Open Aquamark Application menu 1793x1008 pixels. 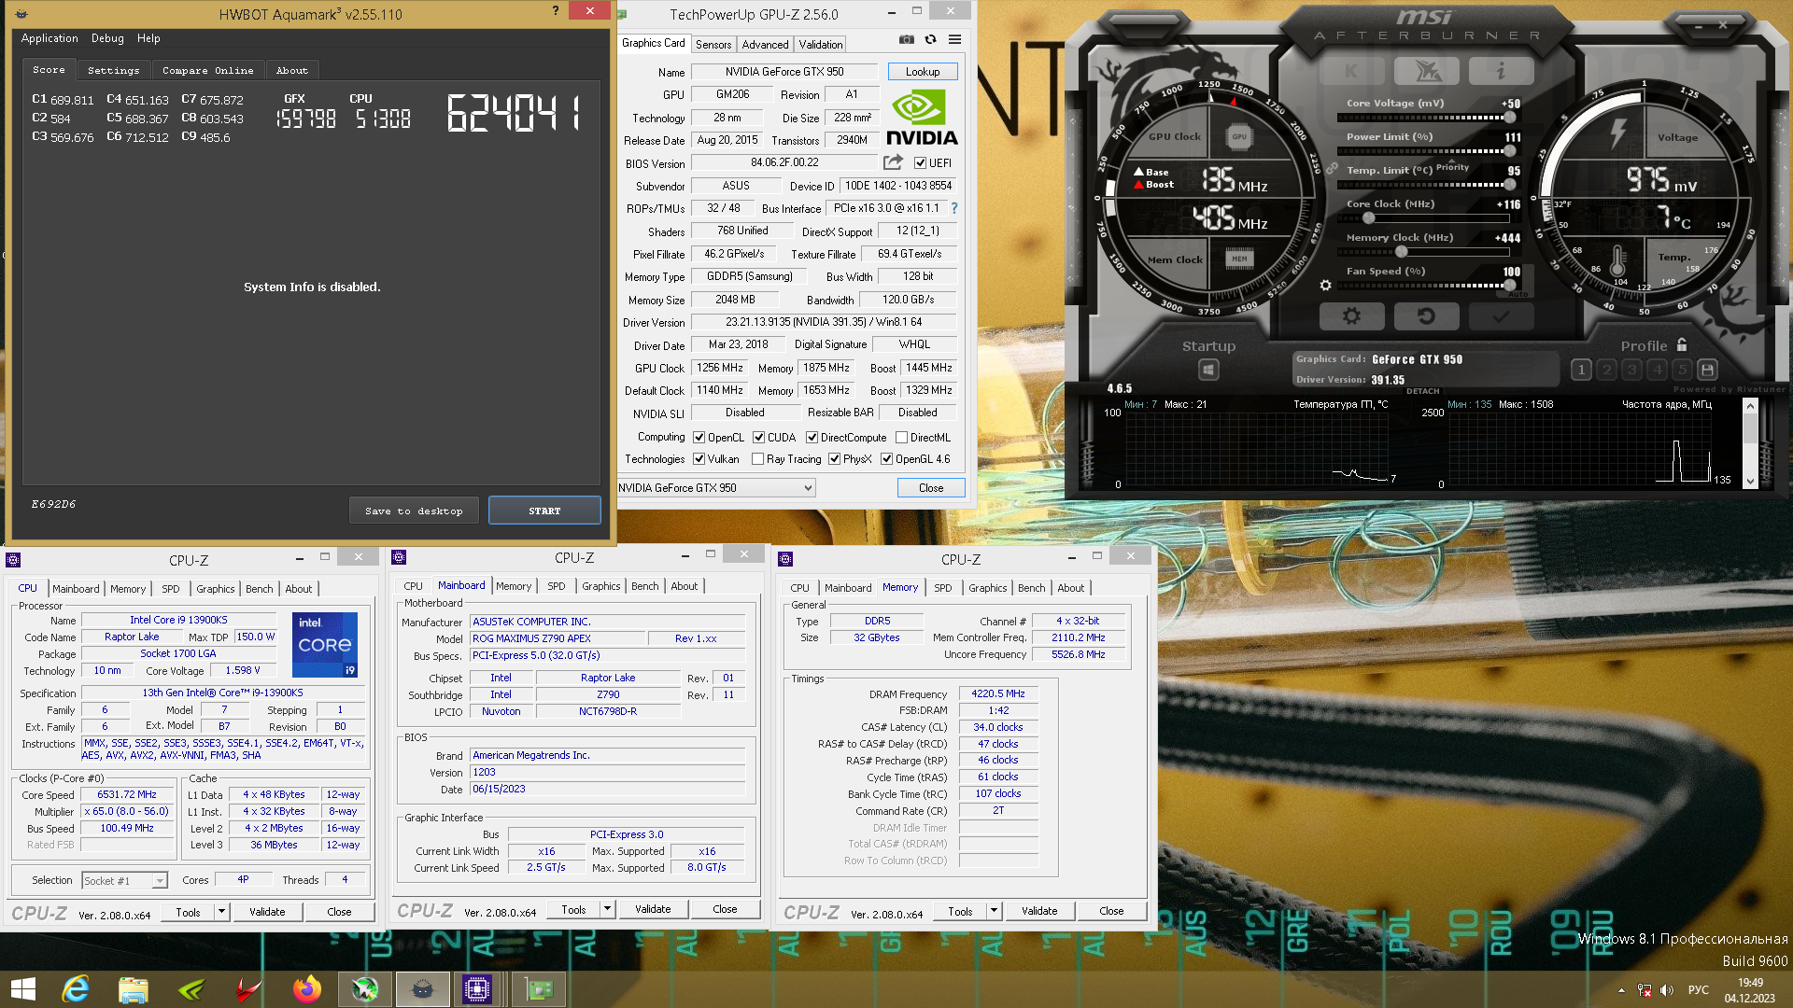click(49, 38)
